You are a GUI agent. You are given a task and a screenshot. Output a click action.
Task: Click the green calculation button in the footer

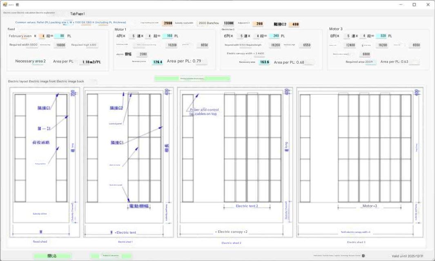click(x=111, y=256)
